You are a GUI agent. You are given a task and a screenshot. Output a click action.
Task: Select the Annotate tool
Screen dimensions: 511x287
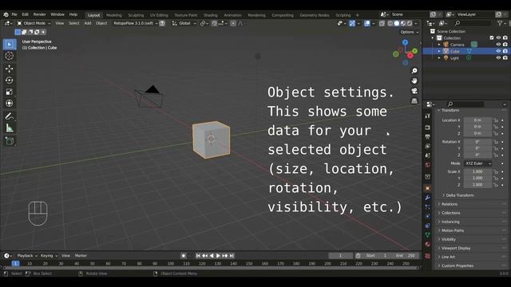click(10, 116)
